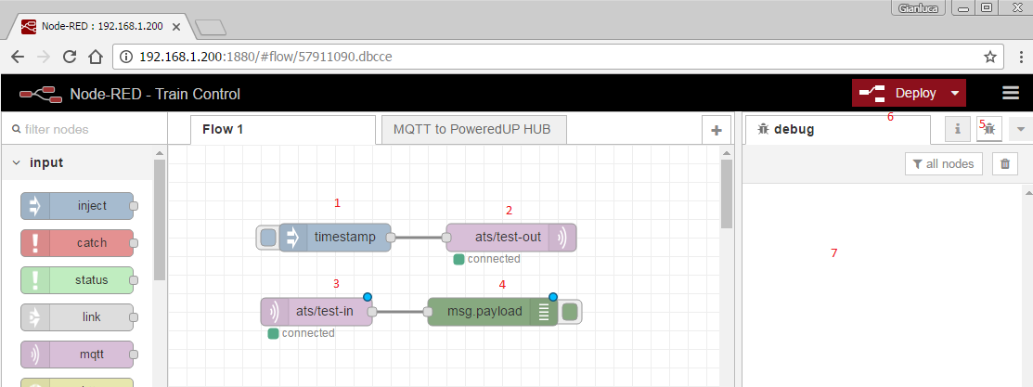Select the status palette node
1033x387 pixels.
[76, 280]
